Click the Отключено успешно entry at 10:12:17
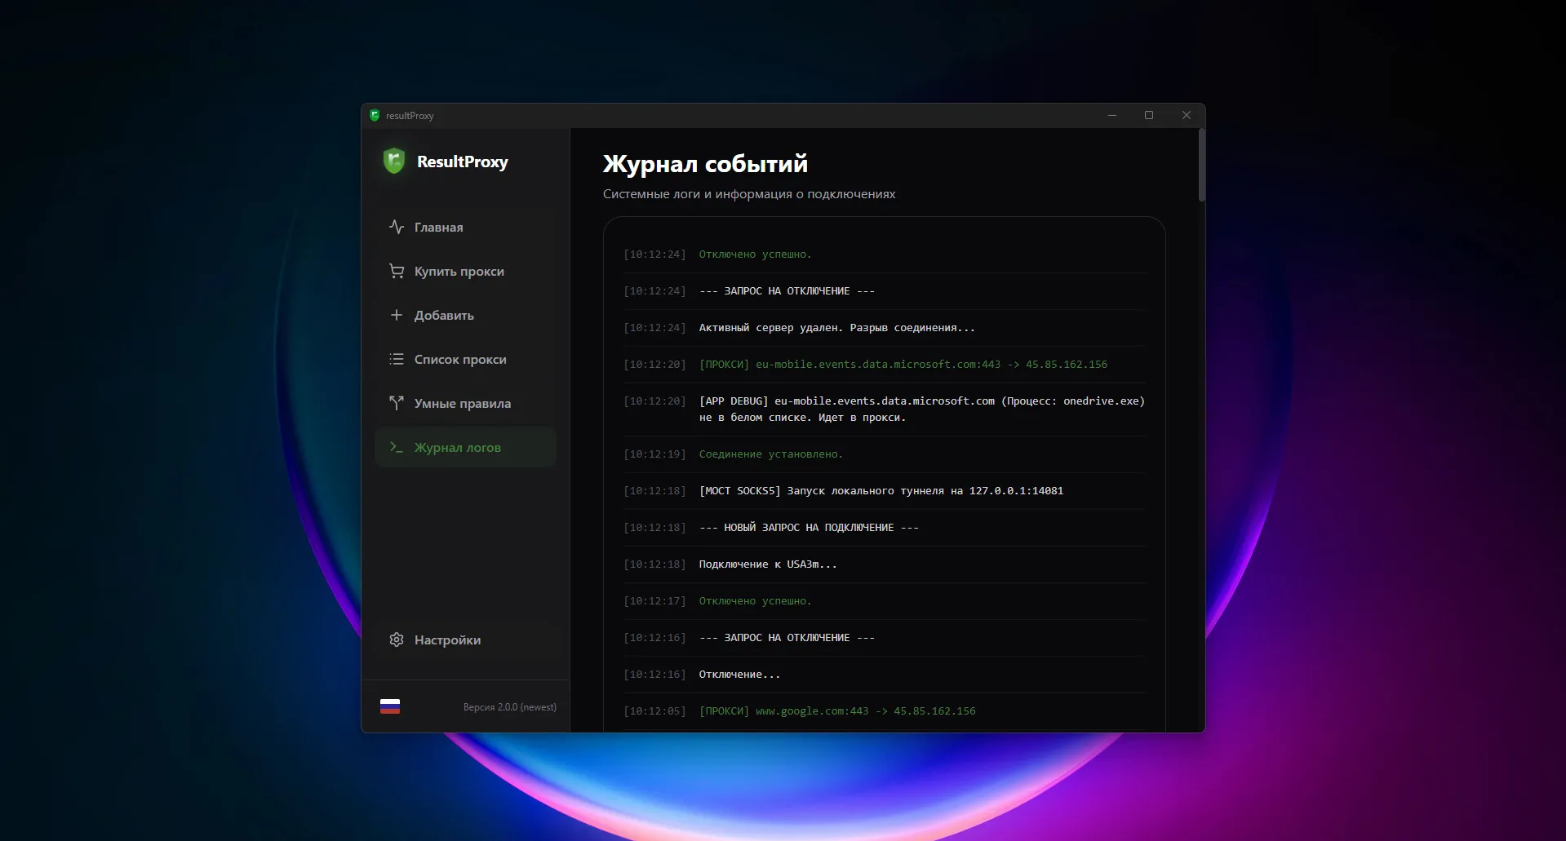 [x=885, y=601]
